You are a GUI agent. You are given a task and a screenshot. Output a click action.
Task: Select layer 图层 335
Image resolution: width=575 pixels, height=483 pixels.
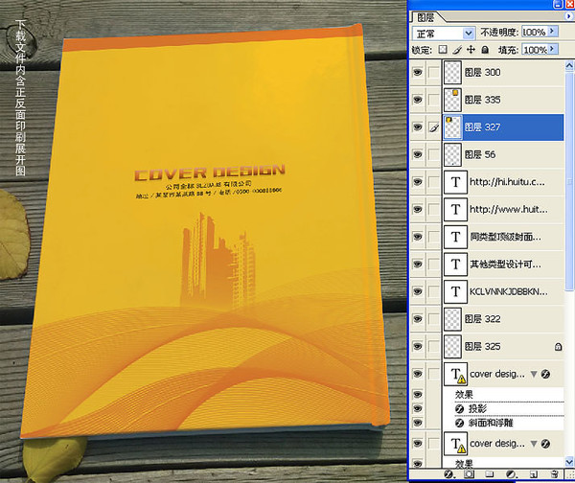click(503, 100)
